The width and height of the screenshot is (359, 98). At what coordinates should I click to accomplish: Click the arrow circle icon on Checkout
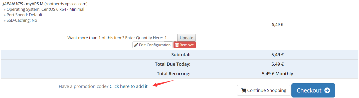[x=327, y=90]
